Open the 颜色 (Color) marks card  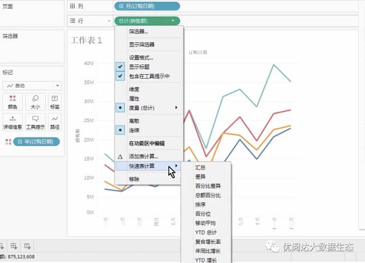pyautogui.click(x=12, y=102)
